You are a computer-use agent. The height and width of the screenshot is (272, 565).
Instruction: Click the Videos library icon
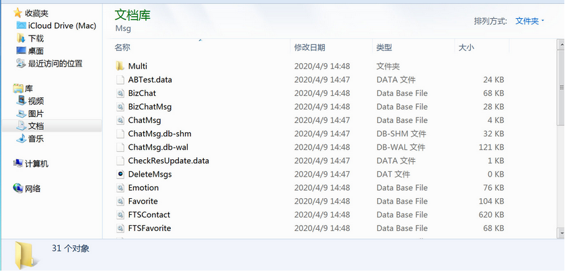[22, 101]
